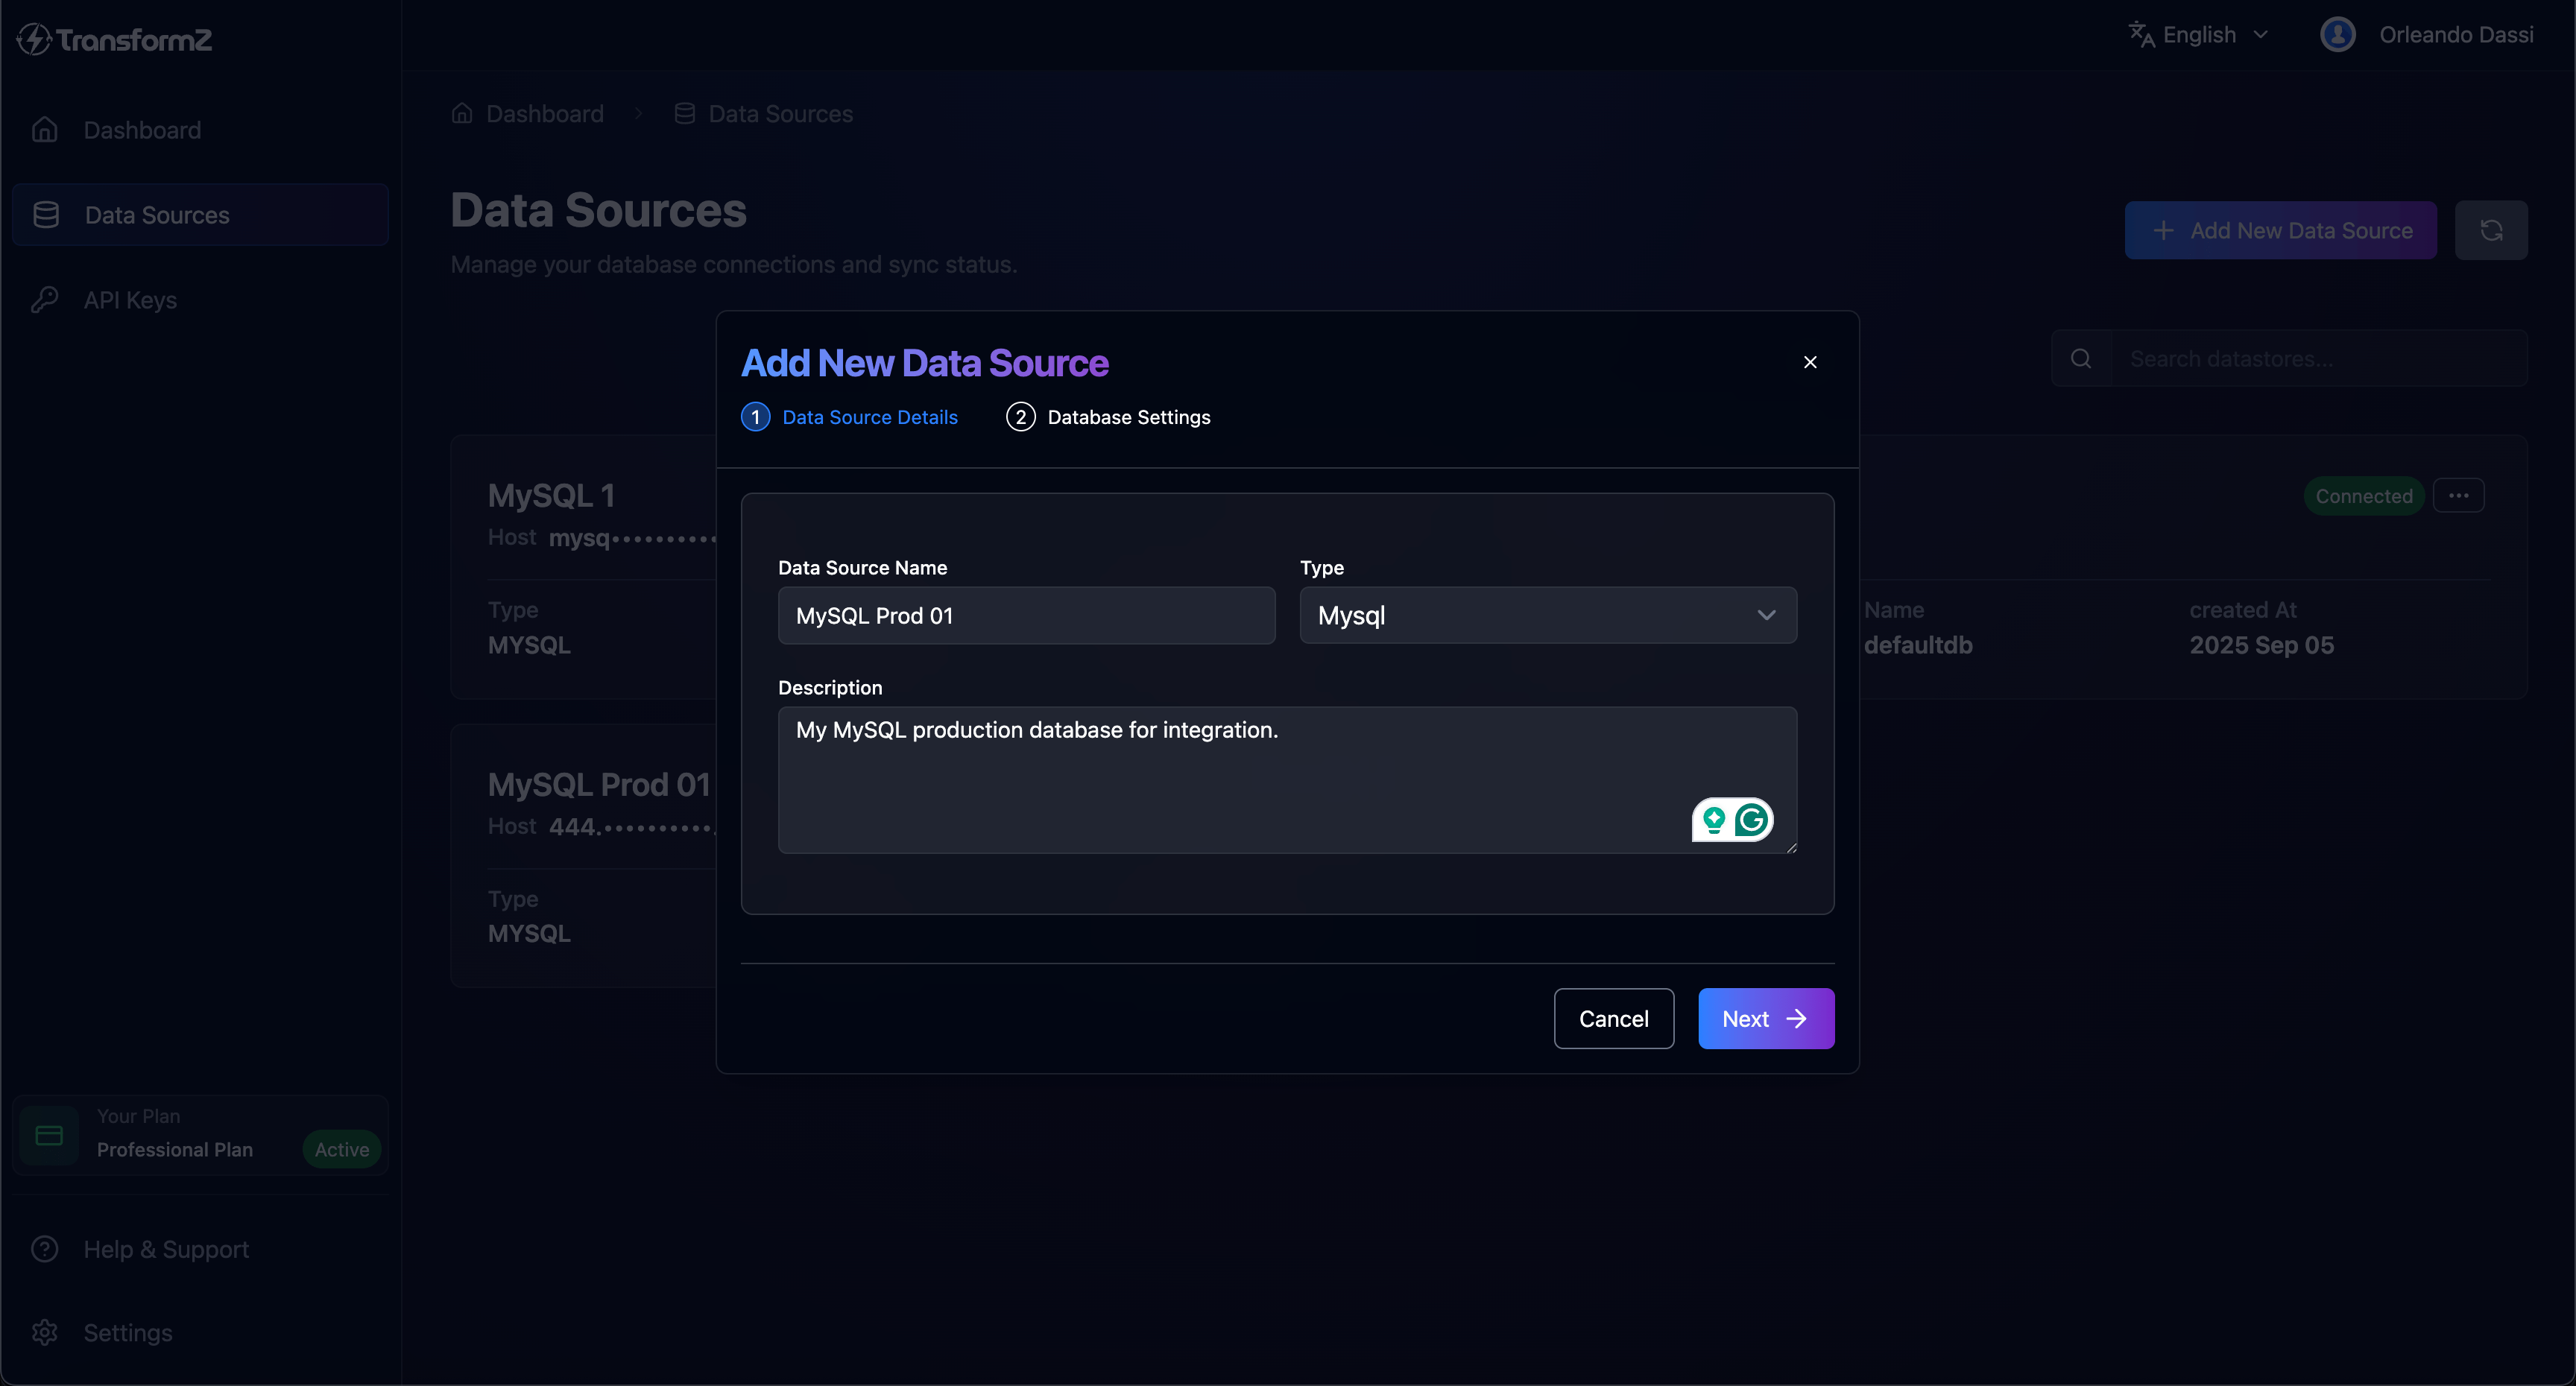Click the TransformZ logo icon
Image resolution: width=2576 pixels, height=1386 pixels.
click(x=35, y=39)
